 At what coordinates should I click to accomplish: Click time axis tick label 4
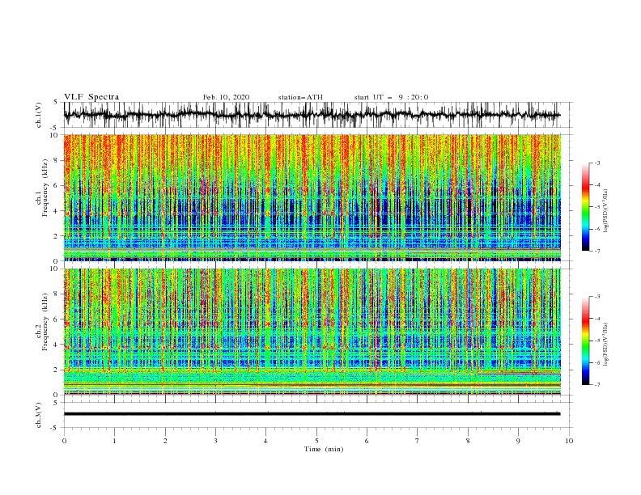[x=265, y=441]
